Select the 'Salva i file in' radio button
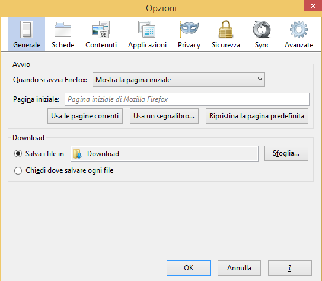The image size is (322, 281). 18,154
